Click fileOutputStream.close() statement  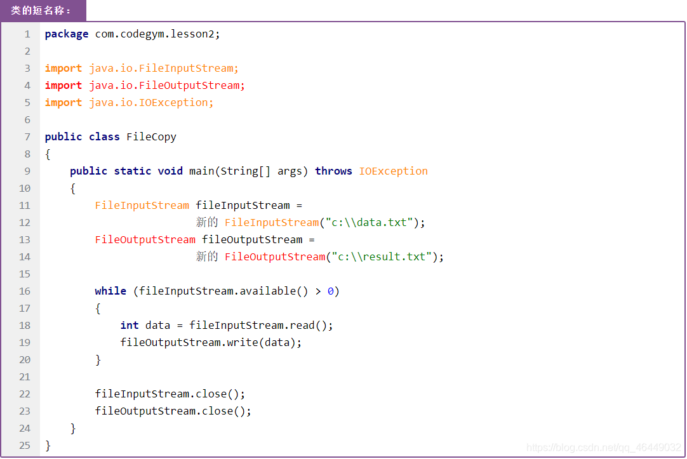coord(173,411)
